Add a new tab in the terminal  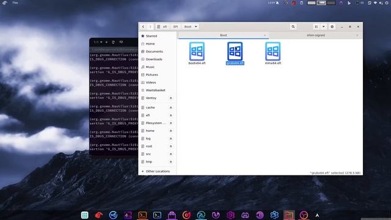click(106, 42)
